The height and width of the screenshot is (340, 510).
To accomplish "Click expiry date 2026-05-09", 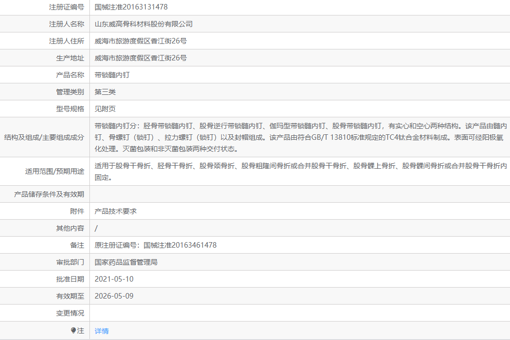I will click(114, 296).
